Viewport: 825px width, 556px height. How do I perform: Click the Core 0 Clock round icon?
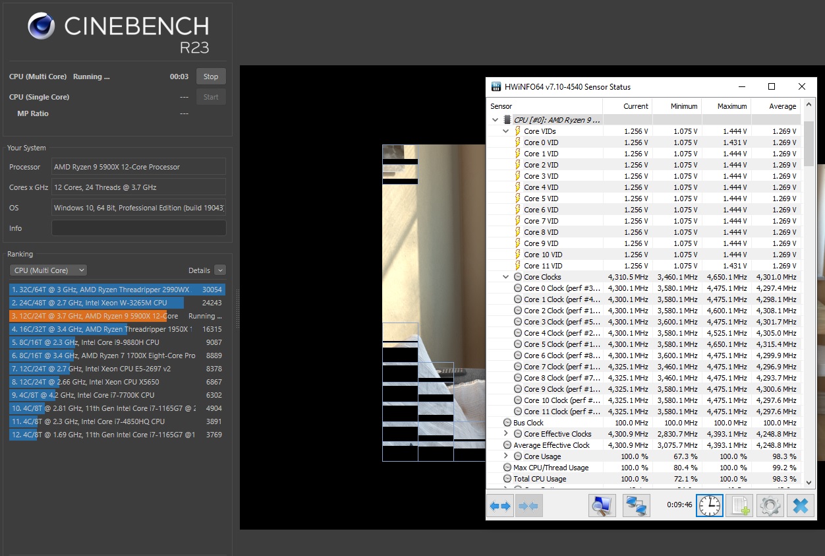tap(518, 288)
